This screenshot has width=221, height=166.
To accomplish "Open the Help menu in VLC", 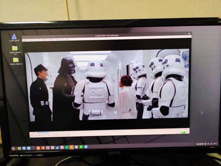I will tap(67, 39).
